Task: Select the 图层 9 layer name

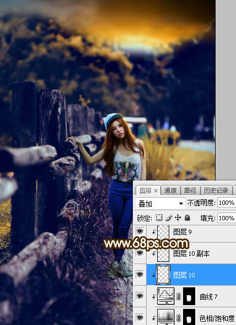Action: 183,232
